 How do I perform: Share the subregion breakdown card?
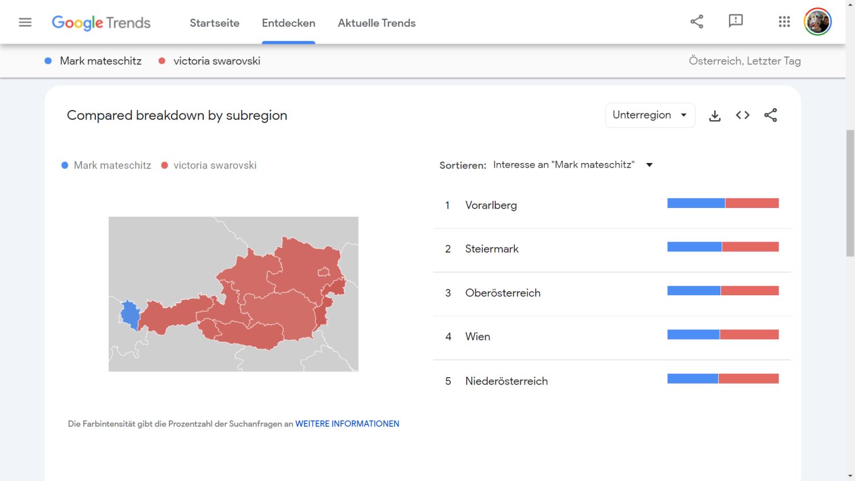coord(771,115)
